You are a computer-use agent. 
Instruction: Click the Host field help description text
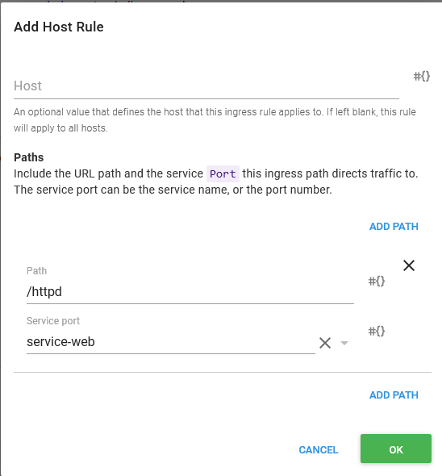pos(215,120)
